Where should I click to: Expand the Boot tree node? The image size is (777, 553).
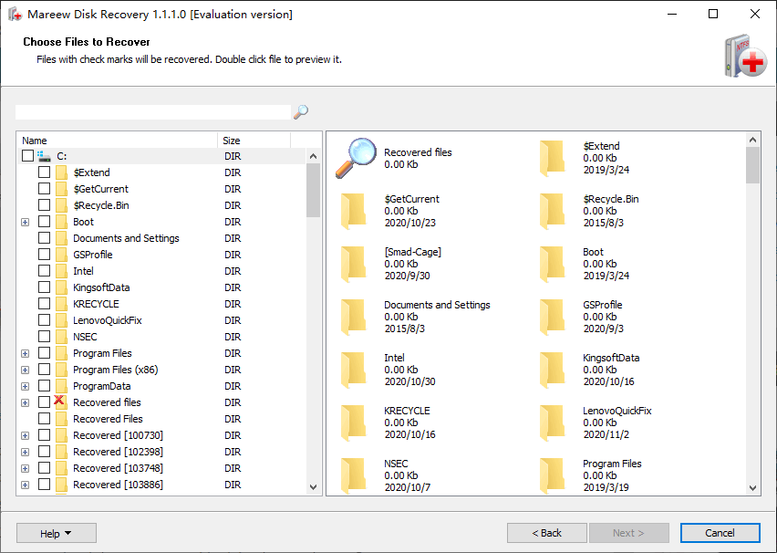click(x=26, y=222)
